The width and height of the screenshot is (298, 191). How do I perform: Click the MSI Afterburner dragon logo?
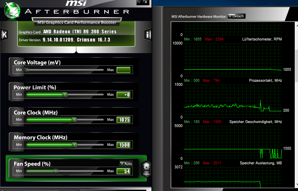coord(12,10)
